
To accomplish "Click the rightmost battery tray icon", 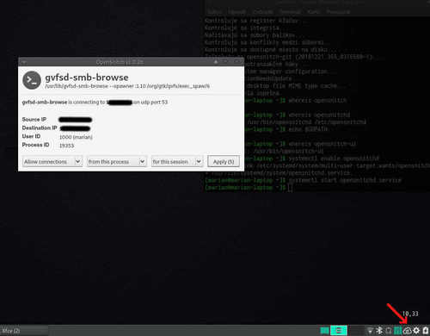I will (x=426, y=331).
